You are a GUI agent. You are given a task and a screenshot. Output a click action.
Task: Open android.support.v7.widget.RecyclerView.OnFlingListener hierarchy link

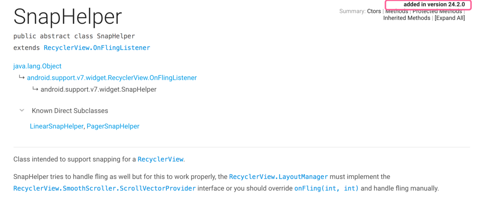(x=112, y=78)
